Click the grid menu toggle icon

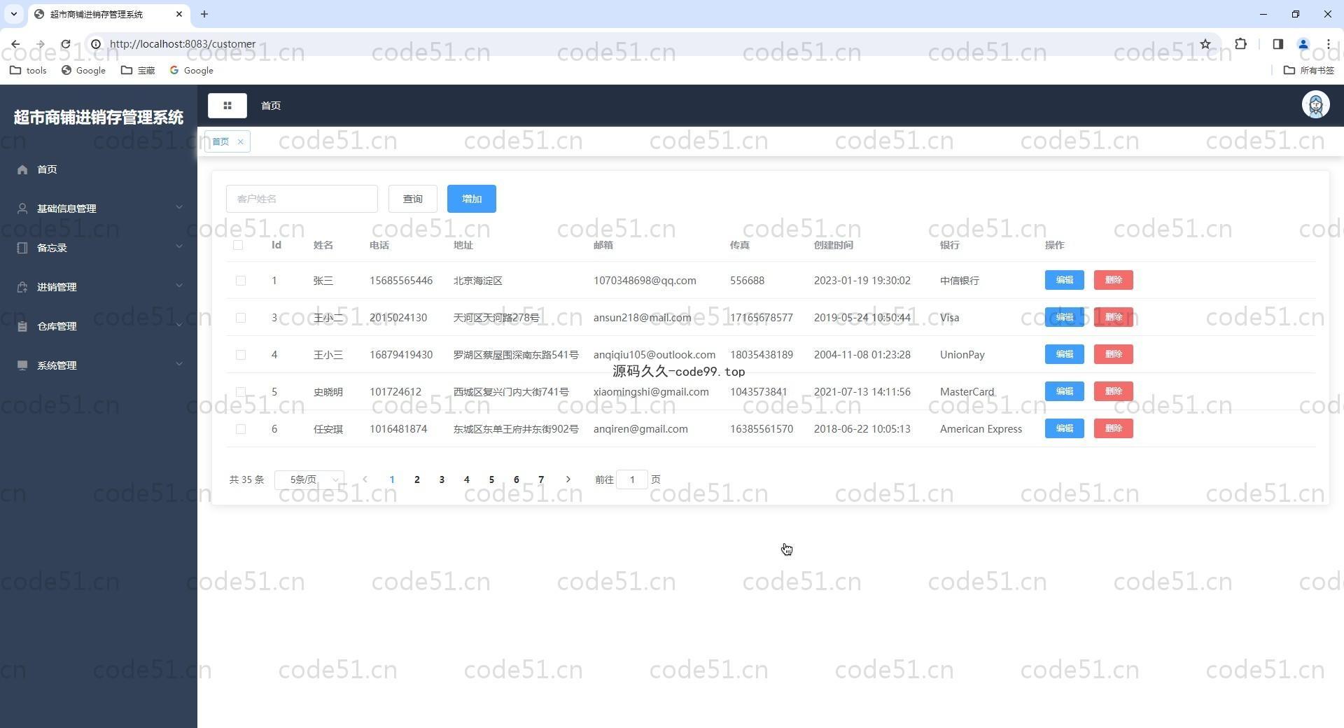(x=227, y=106)
